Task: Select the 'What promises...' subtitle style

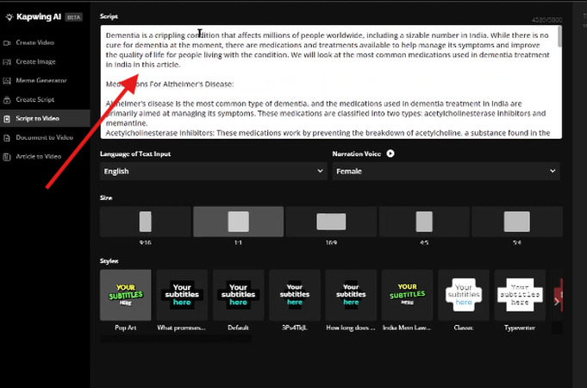Action: coord(182,295)
